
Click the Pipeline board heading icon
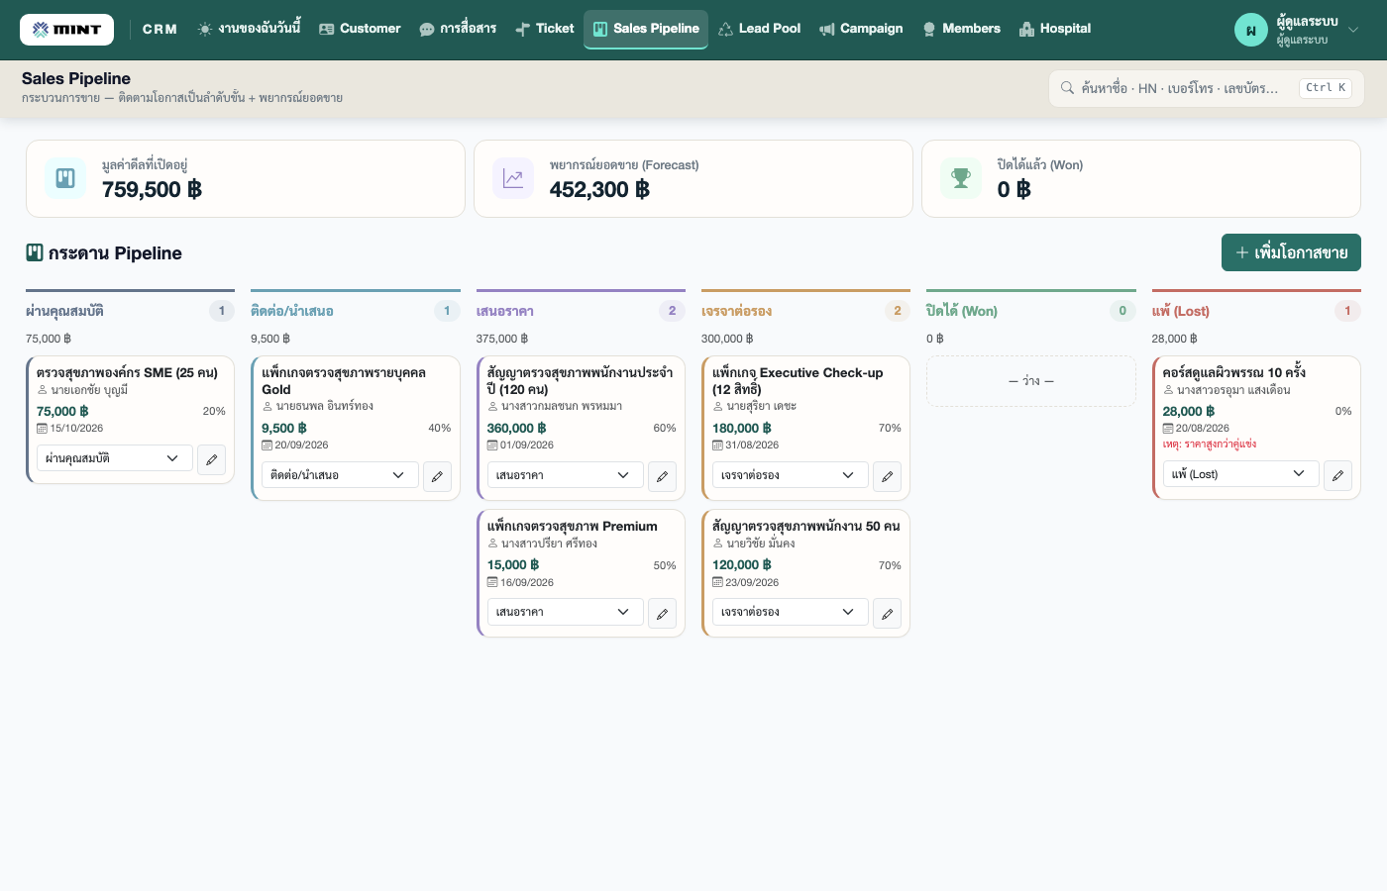tap(35, 252)
